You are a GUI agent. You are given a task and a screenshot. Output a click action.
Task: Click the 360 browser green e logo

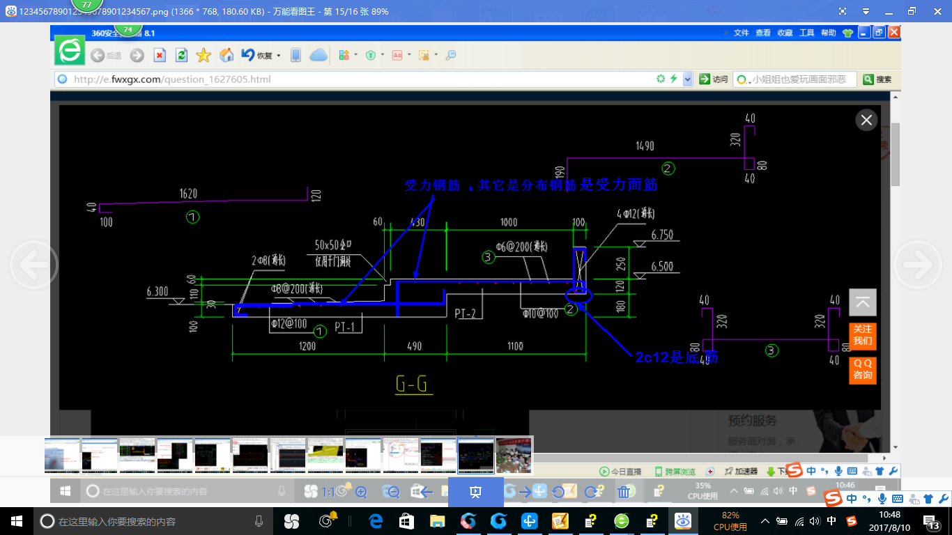click(x=70, y=52)
